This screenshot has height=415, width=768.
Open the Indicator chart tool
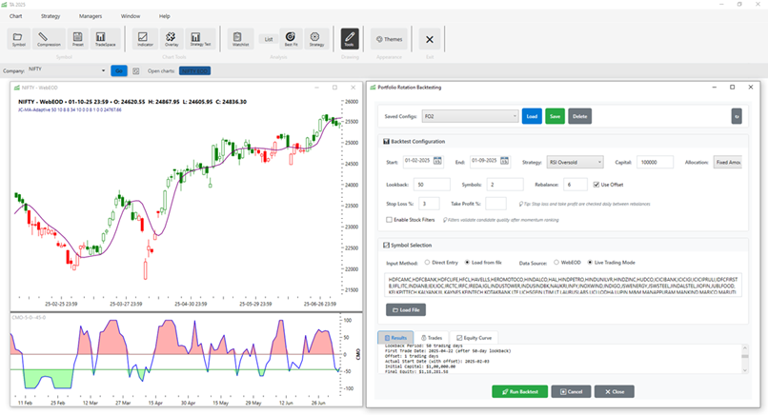click(145, 38)
